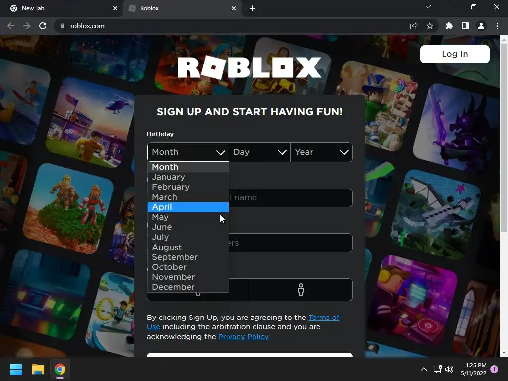Click the scrollbar down arrow

click(x=504, y=353)
